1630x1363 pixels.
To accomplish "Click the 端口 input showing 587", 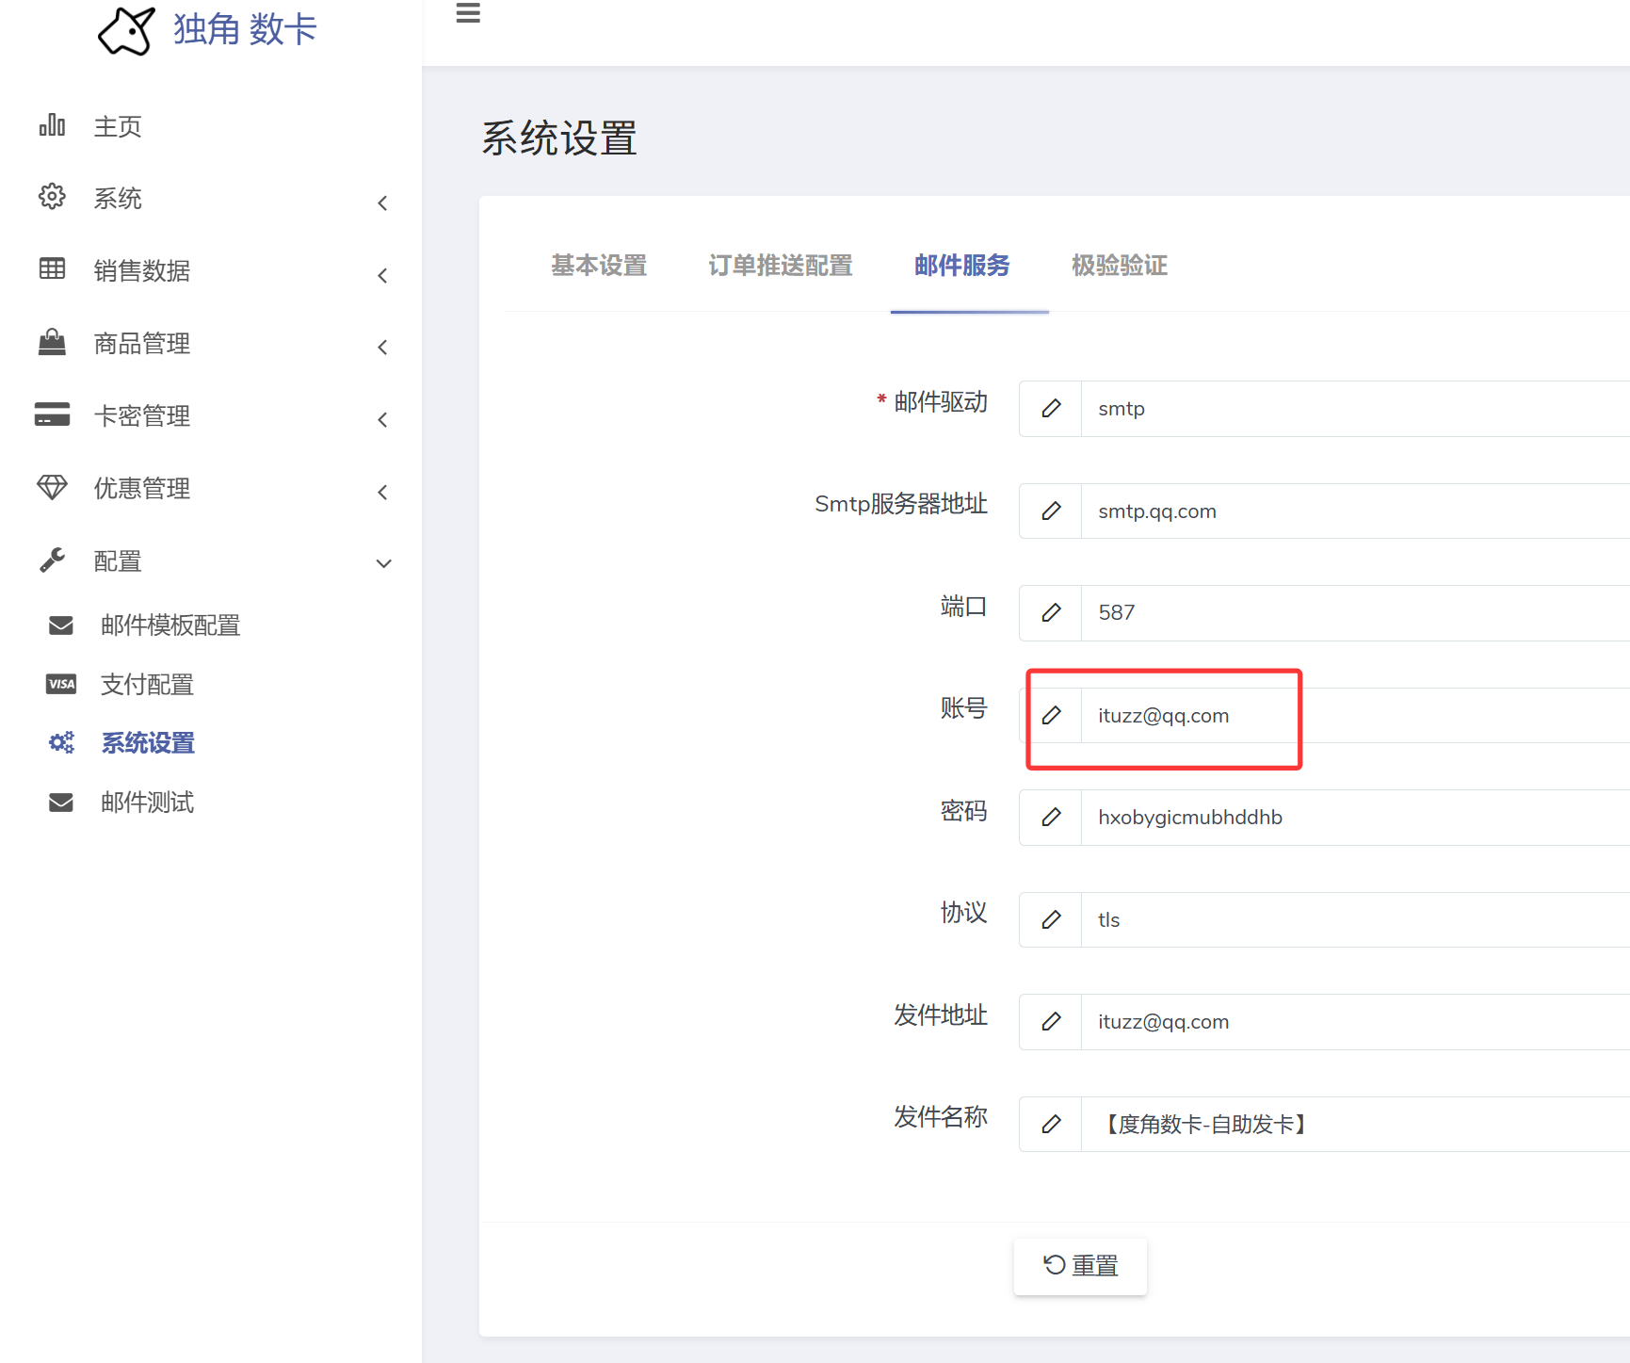I will tap(1356, 613).
